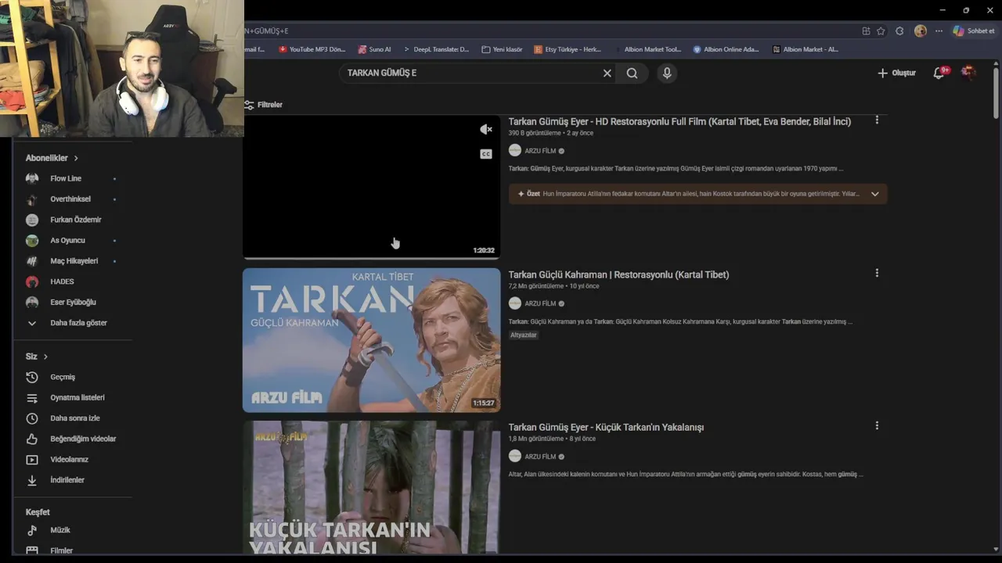Open Sohbet et Copilot button
1002x563 pixels.
point(974,31)
